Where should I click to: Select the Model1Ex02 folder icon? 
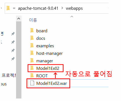click(x=32, y=68)
